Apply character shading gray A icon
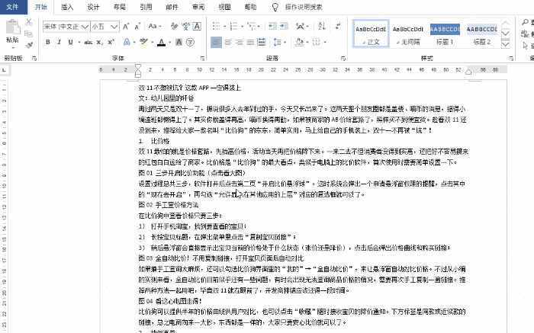The height and width of the screenshot is (333, 534). pyautogui.click(x=179, y=42)
